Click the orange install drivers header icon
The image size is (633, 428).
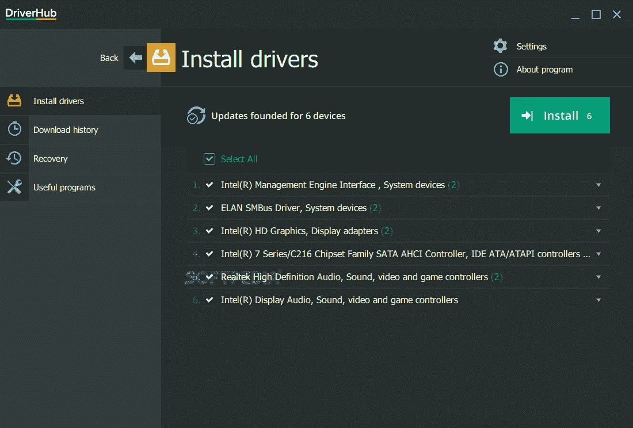pos(161,58)
